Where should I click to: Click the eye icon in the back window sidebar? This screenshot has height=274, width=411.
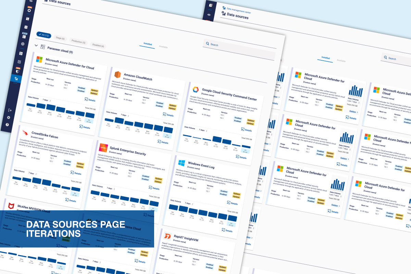209,14
